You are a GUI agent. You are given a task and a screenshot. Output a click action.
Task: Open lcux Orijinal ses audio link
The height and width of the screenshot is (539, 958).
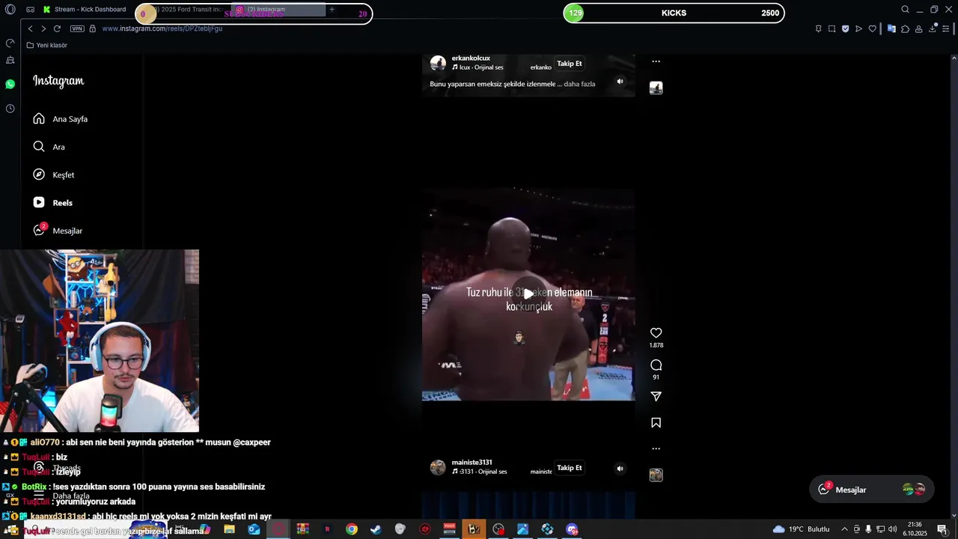click(x=476, y=67)
